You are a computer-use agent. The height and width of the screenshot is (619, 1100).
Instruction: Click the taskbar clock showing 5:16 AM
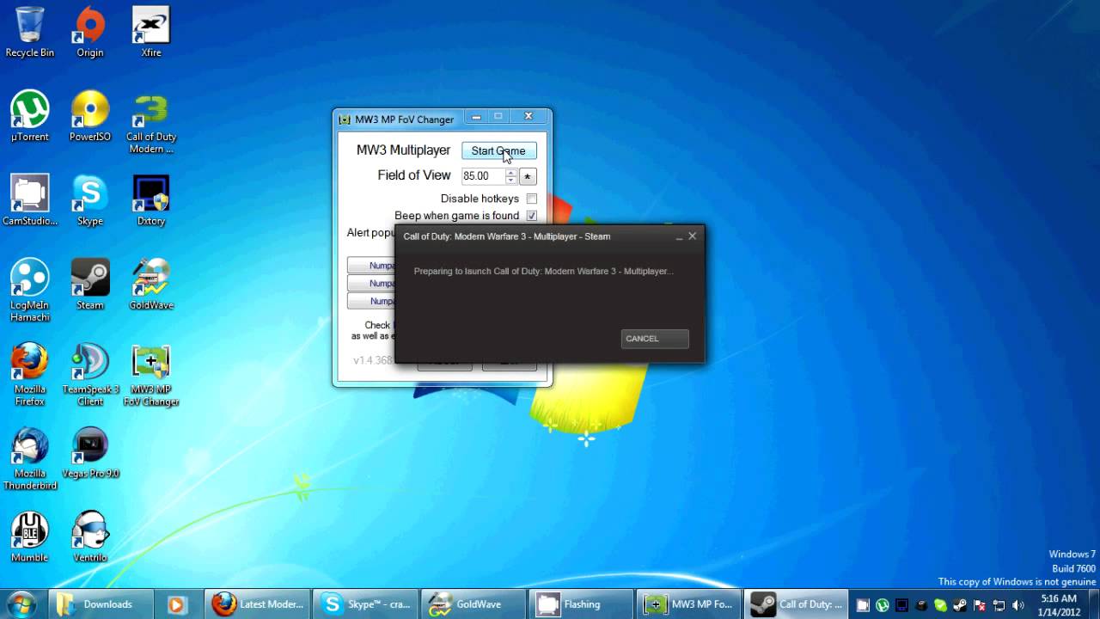click(1058, 604)
